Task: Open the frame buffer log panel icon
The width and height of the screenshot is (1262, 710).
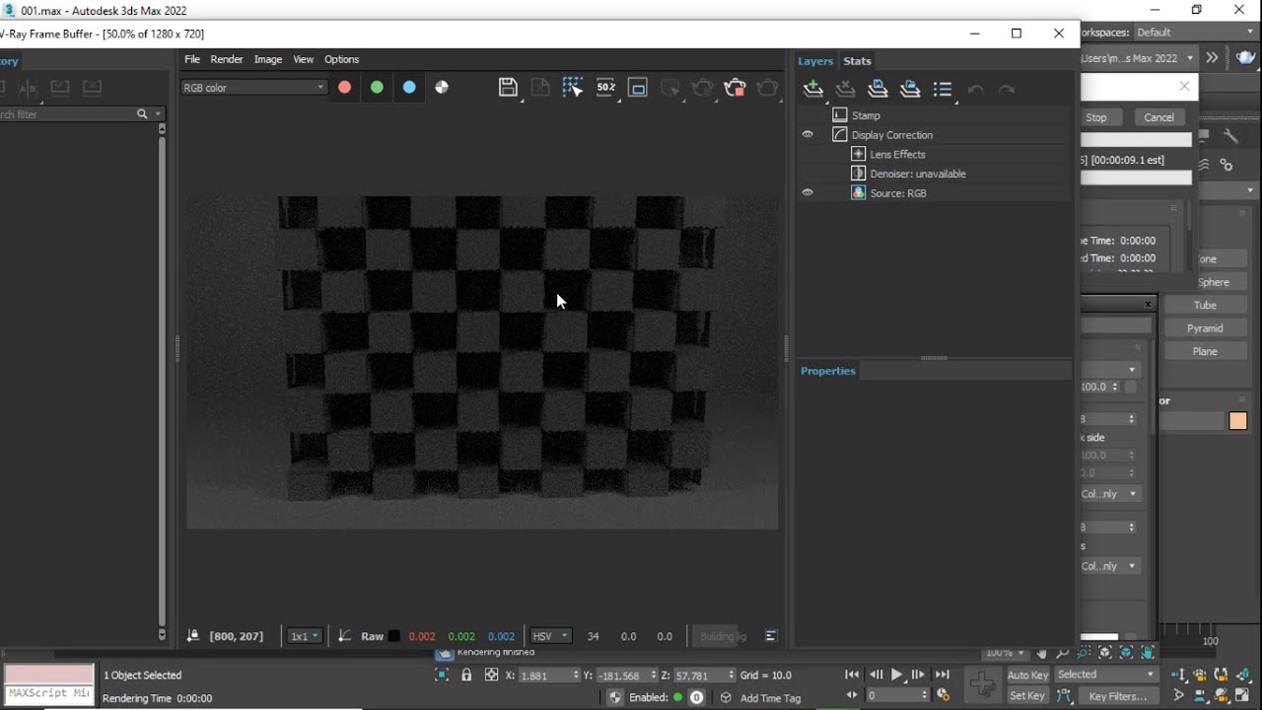Action: 771,636
